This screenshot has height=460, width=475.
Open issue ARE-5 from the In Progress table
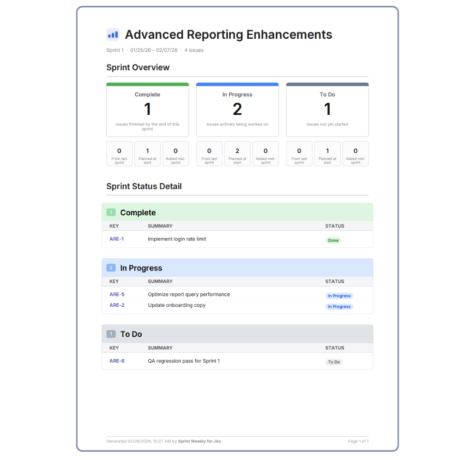117,294
